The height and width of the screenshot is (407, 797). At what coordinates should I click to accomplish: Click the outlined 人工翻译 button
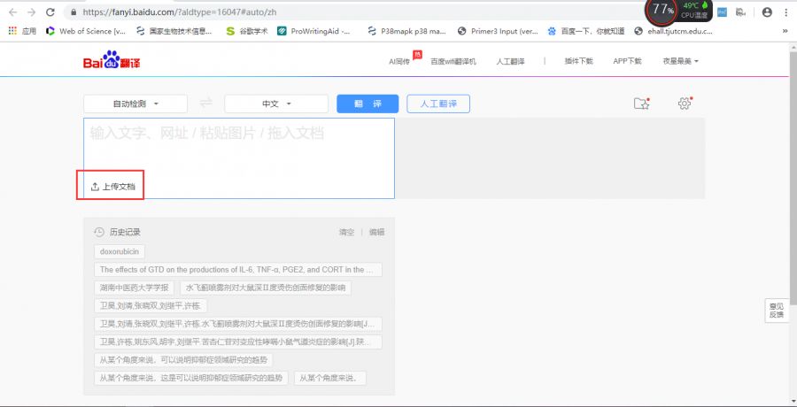438,104
